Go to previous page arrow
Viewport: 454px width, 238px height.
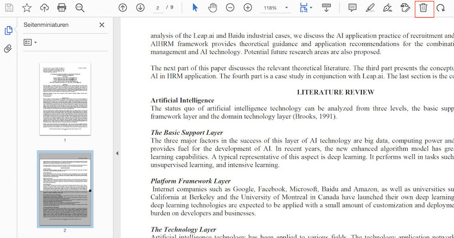[123, 8]
